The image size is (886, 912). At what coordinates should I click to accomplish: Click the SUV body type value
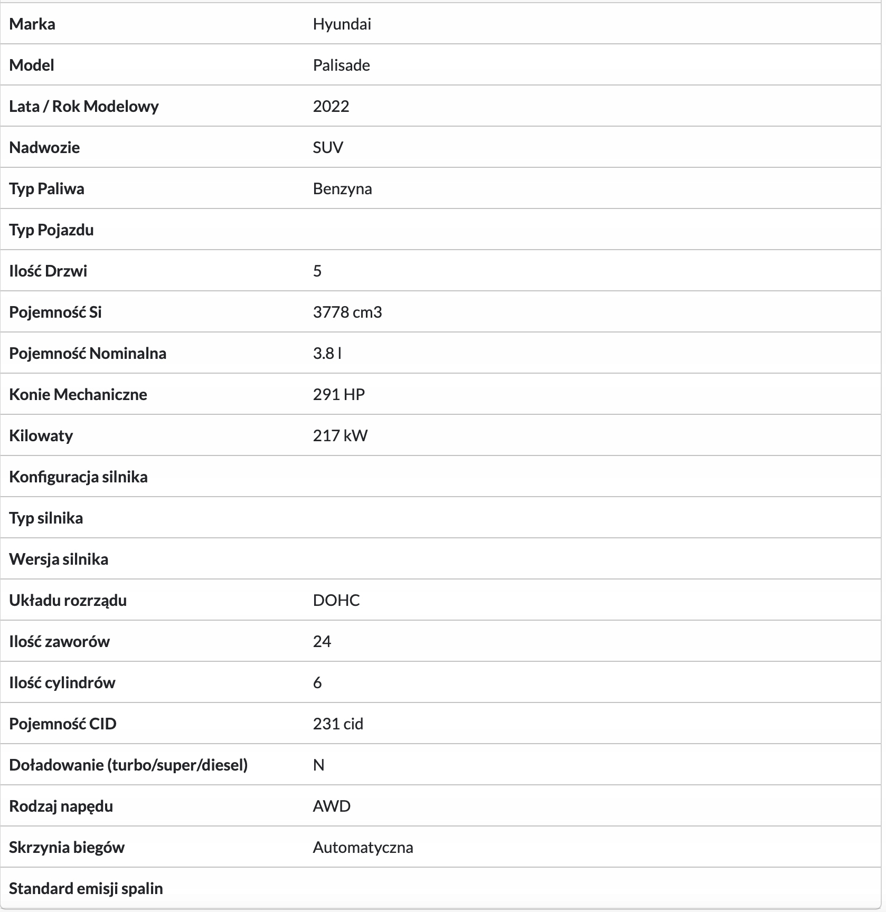328,147
